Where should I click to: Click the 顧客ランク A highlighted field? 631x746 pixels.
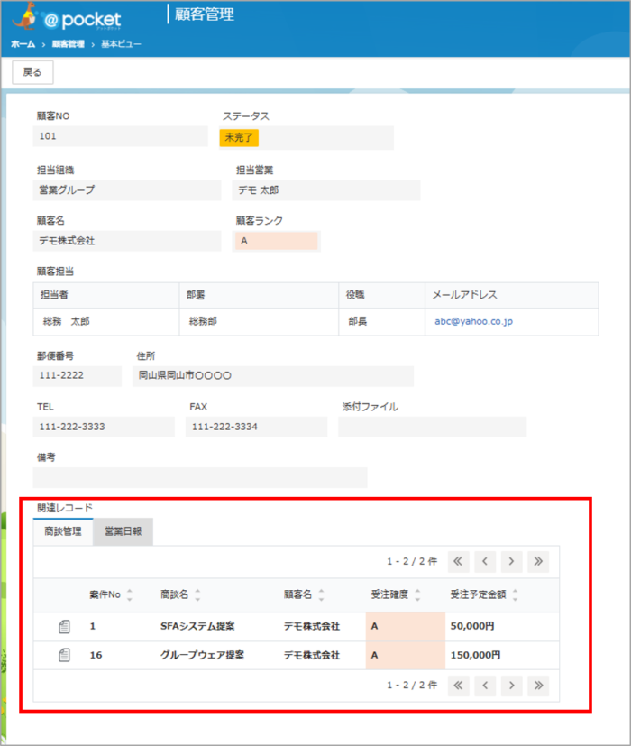click(x=276, y=241)
